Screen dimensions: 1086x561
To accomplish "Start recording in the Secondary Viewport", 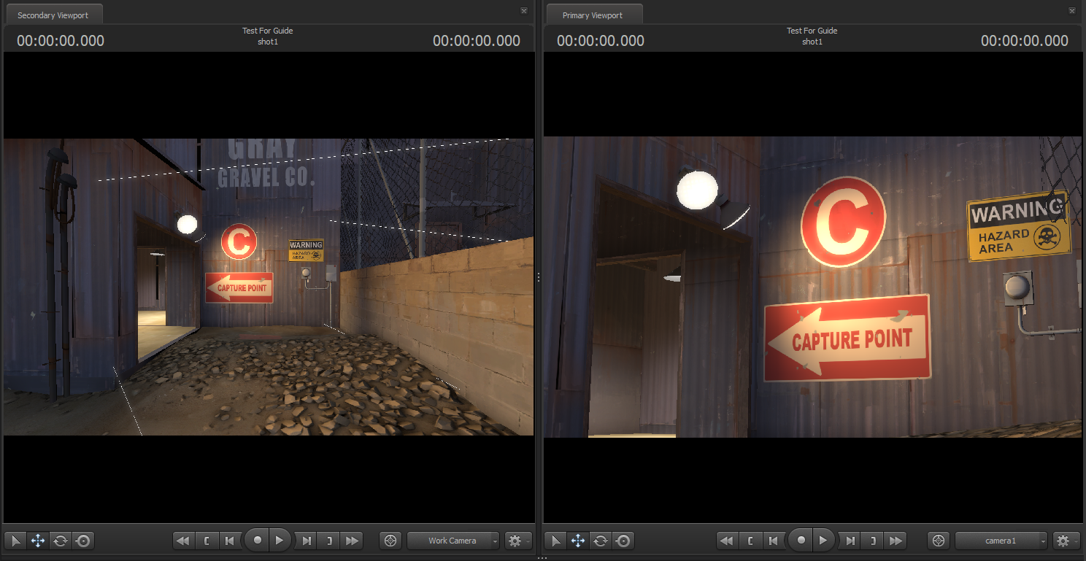I will (257, 541).
